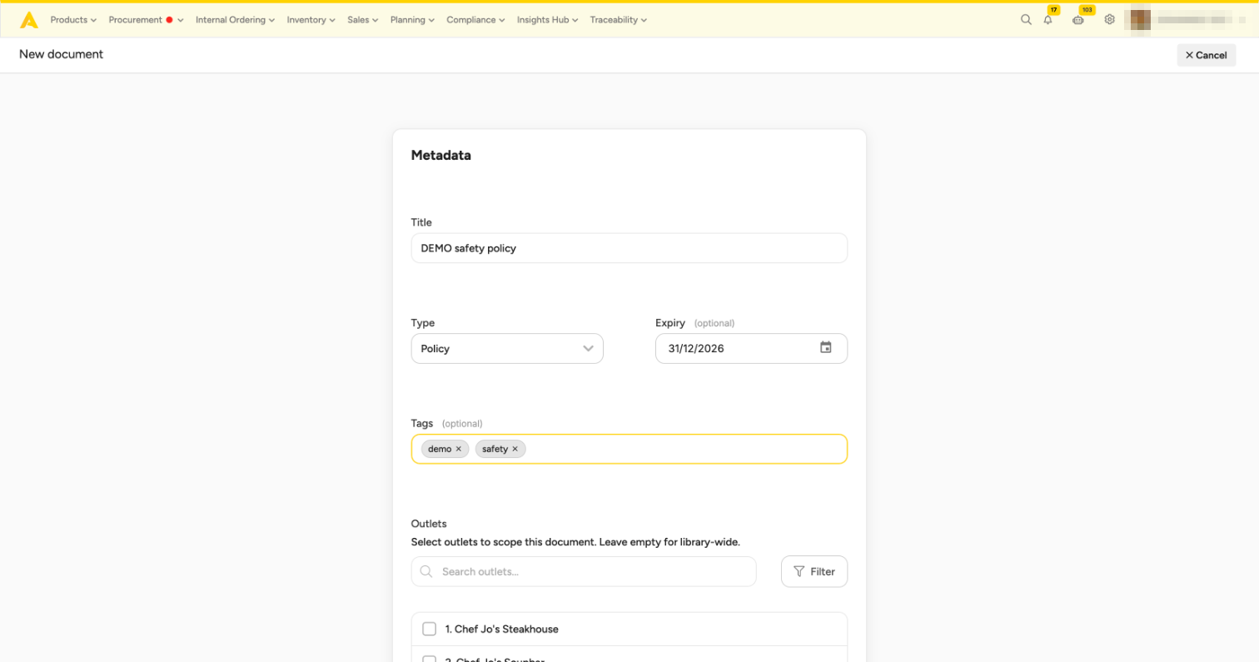The image size is (1259, 662).
Task: Click the 'New document' page title
Action: (x=61, y=54)
